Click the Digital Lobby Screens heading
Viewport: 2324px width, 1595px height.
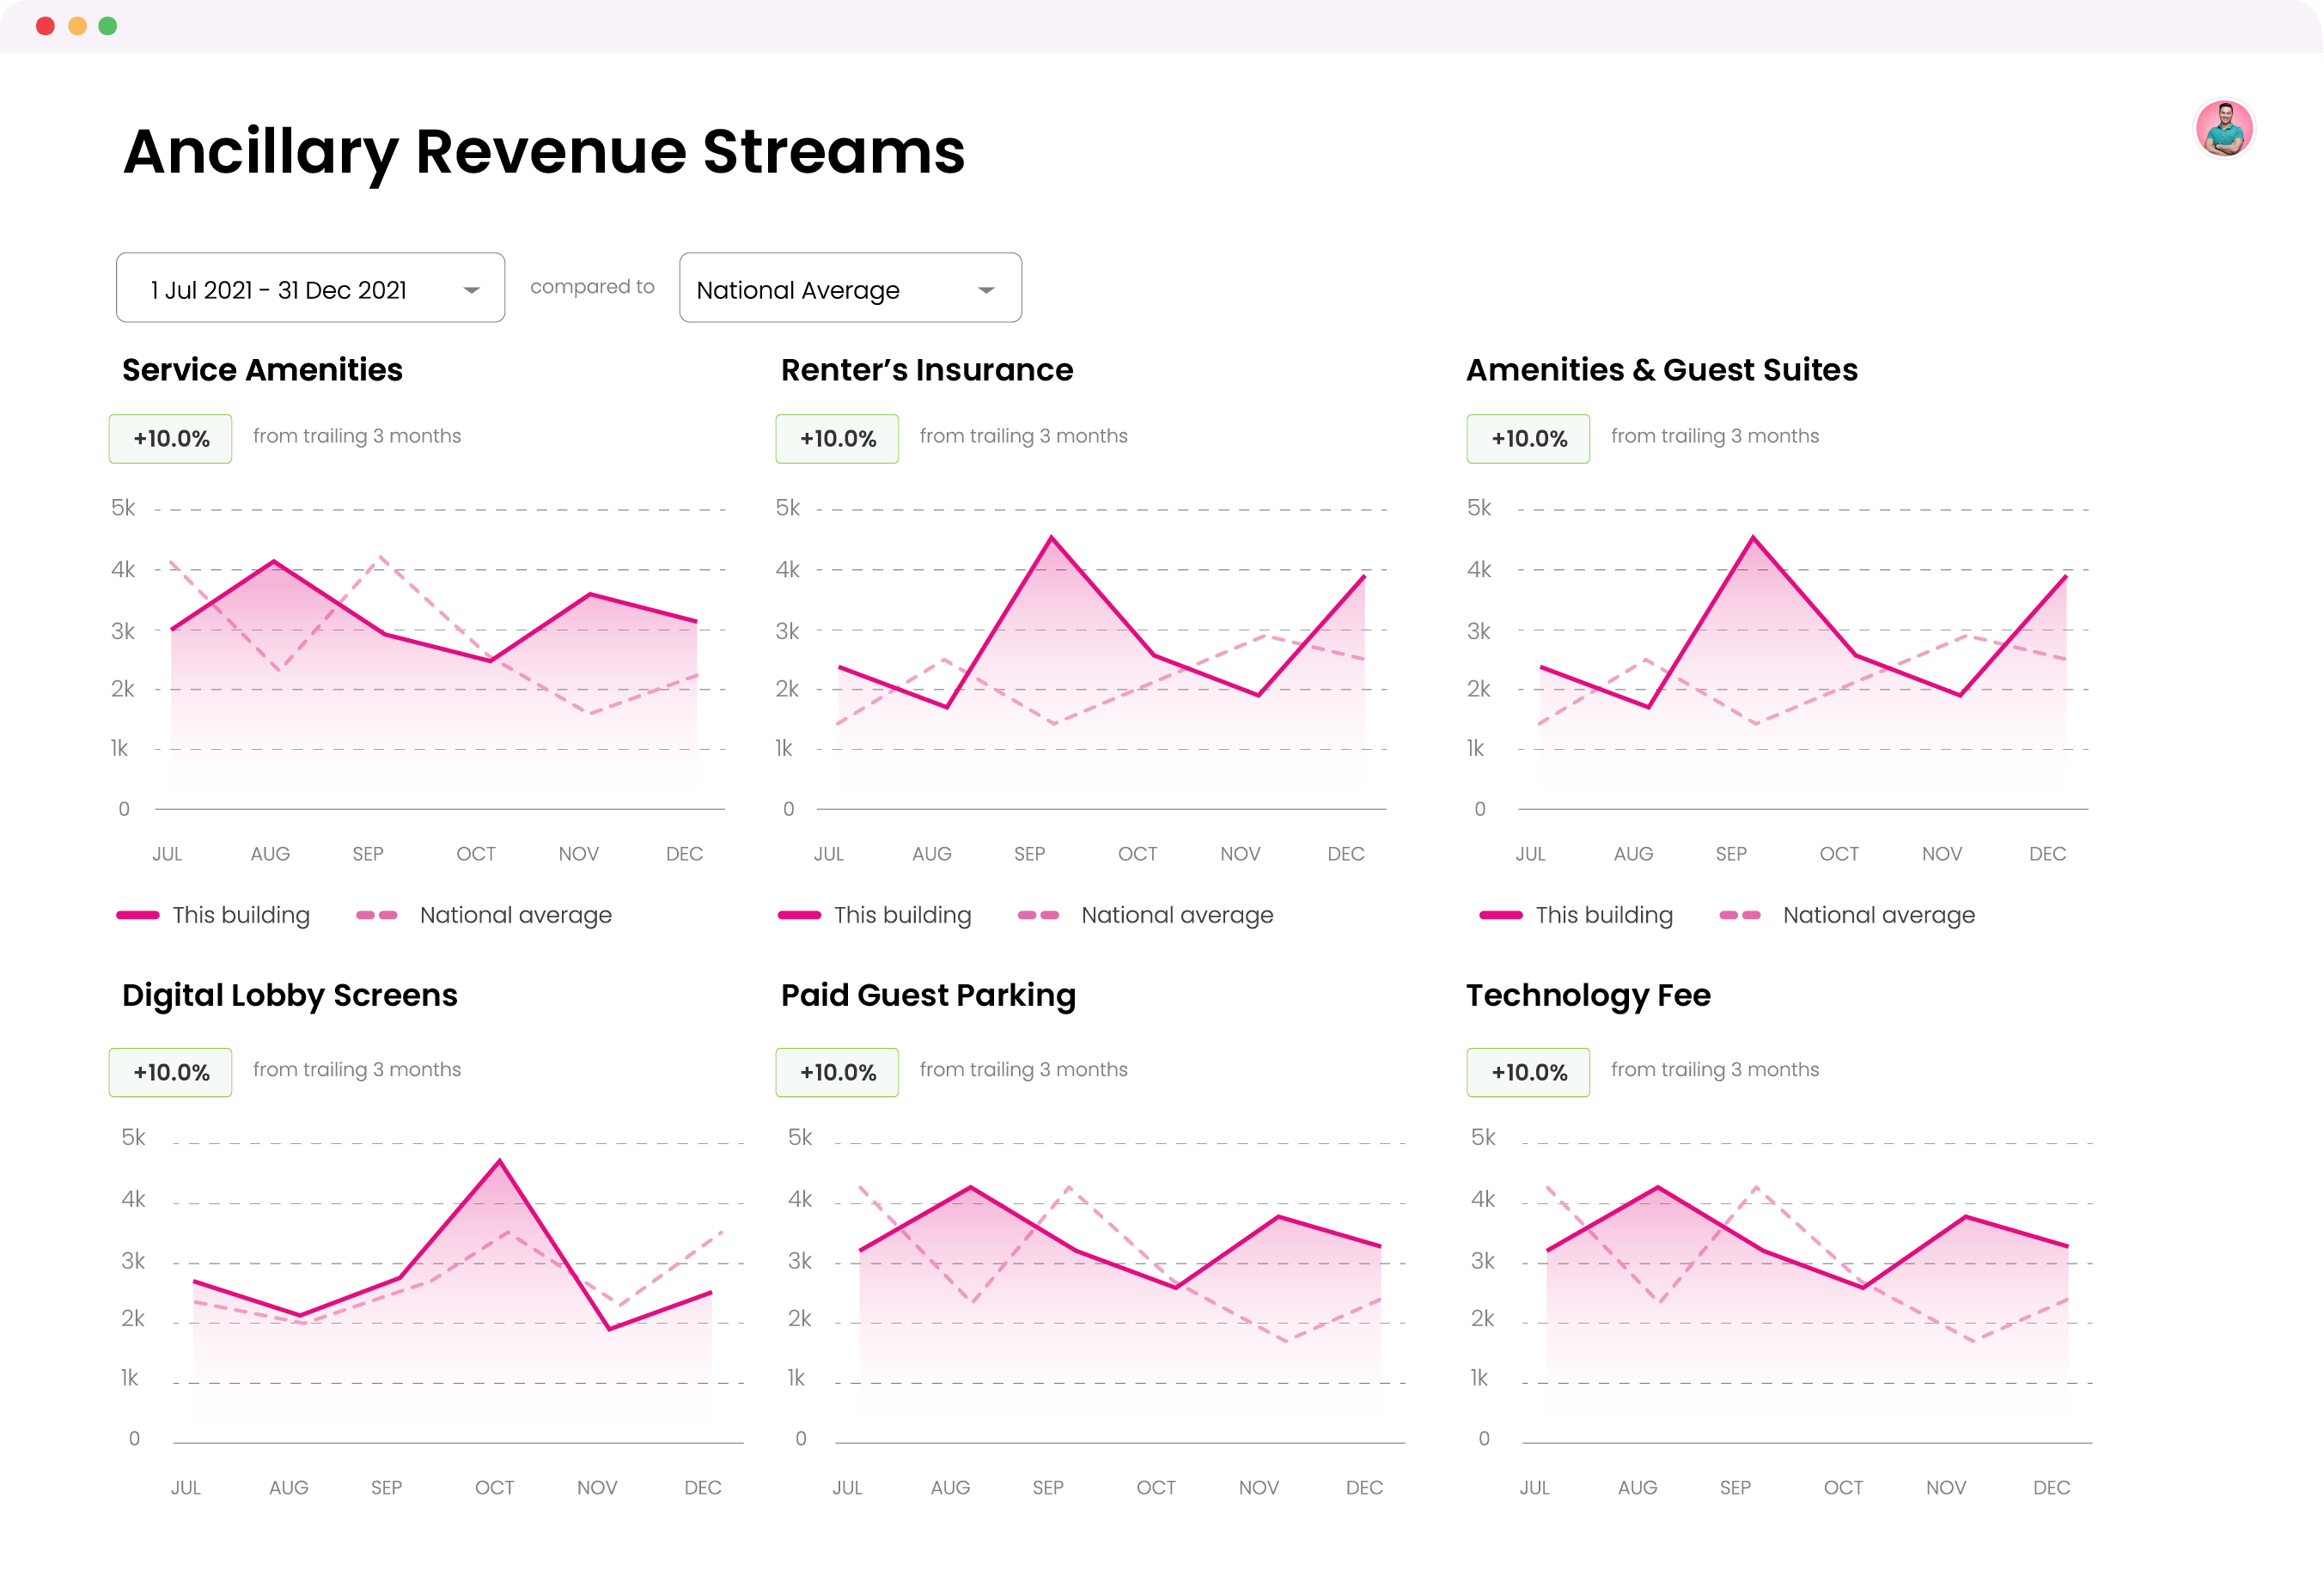(x=289, y=995)
